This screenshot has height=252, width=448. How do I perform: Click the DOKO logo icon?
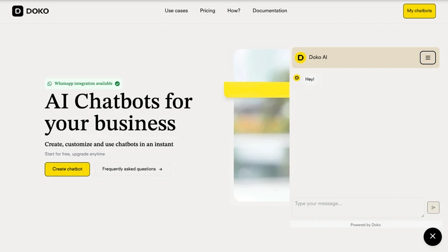point(18,11)
